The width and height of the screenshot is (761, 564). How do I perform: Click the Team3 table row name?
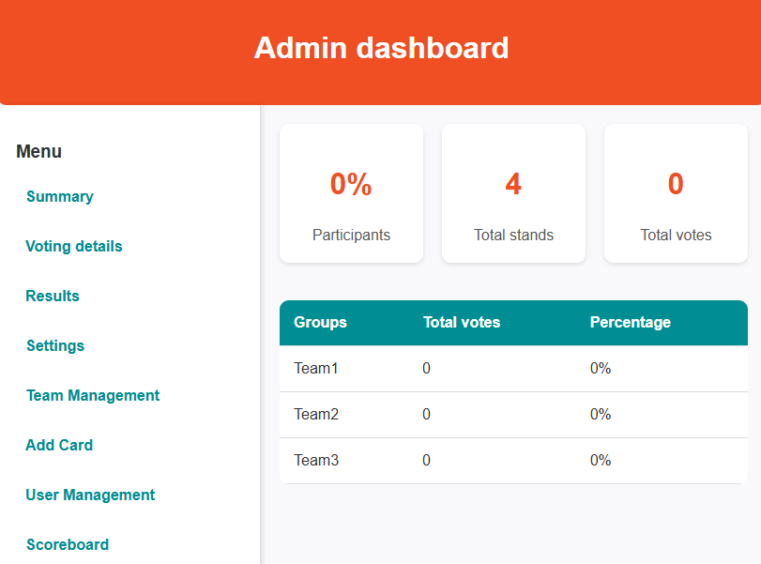pos(316,461)
